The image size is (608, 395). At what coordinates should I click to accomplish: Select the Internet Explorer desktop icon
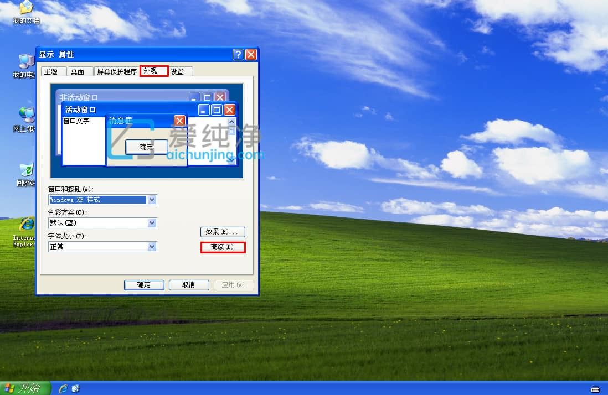pos(25,232)
